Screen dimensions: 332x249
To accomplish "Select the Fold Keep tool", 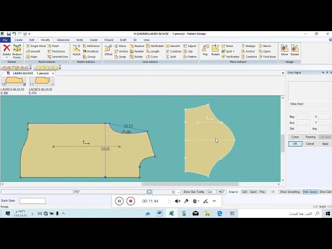I will tap(267, 57).
